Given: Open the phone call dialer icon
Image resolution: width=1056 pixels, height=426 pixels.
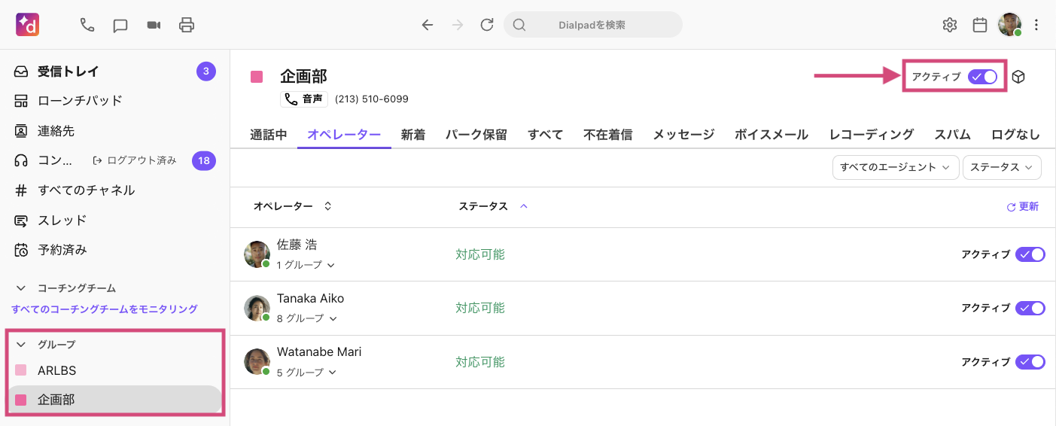Looking at the screenshot, I should 87,25.
